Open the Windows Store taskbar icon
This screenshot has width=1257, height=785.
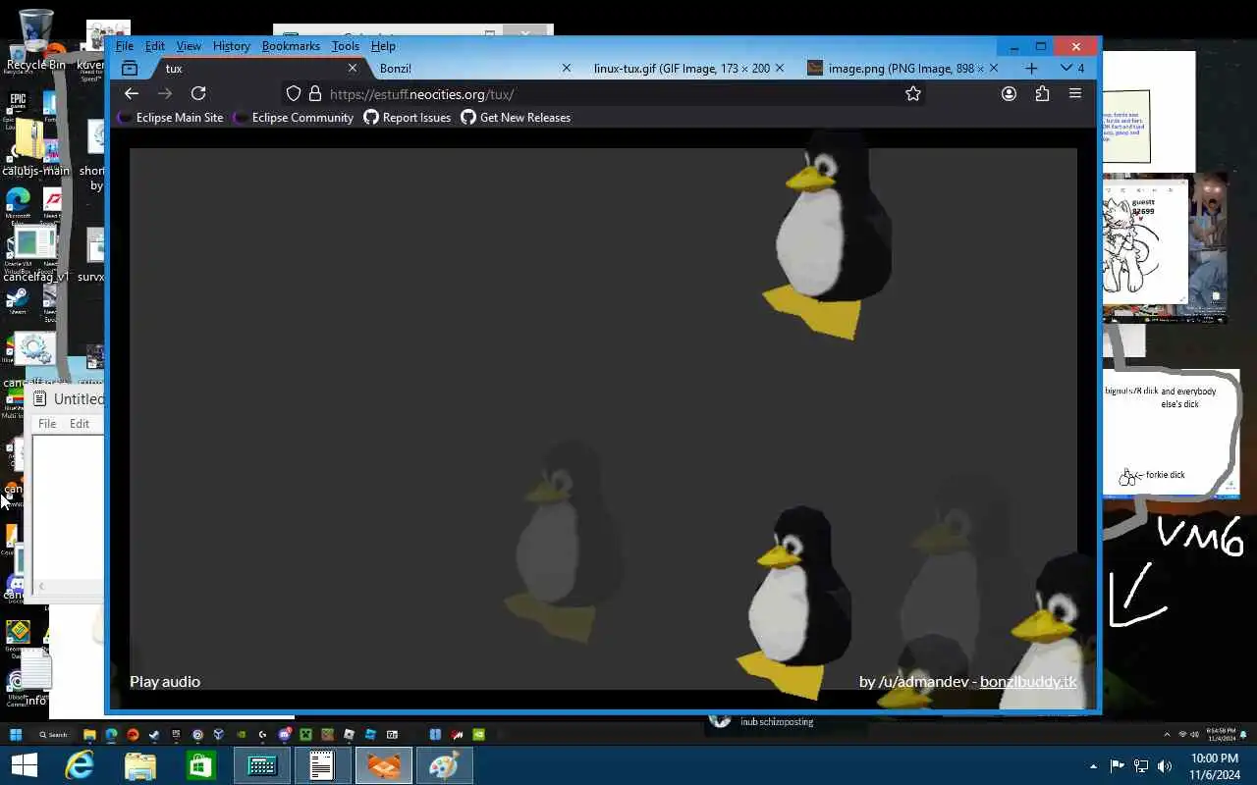pyautogui.click(x=201, y=765)
